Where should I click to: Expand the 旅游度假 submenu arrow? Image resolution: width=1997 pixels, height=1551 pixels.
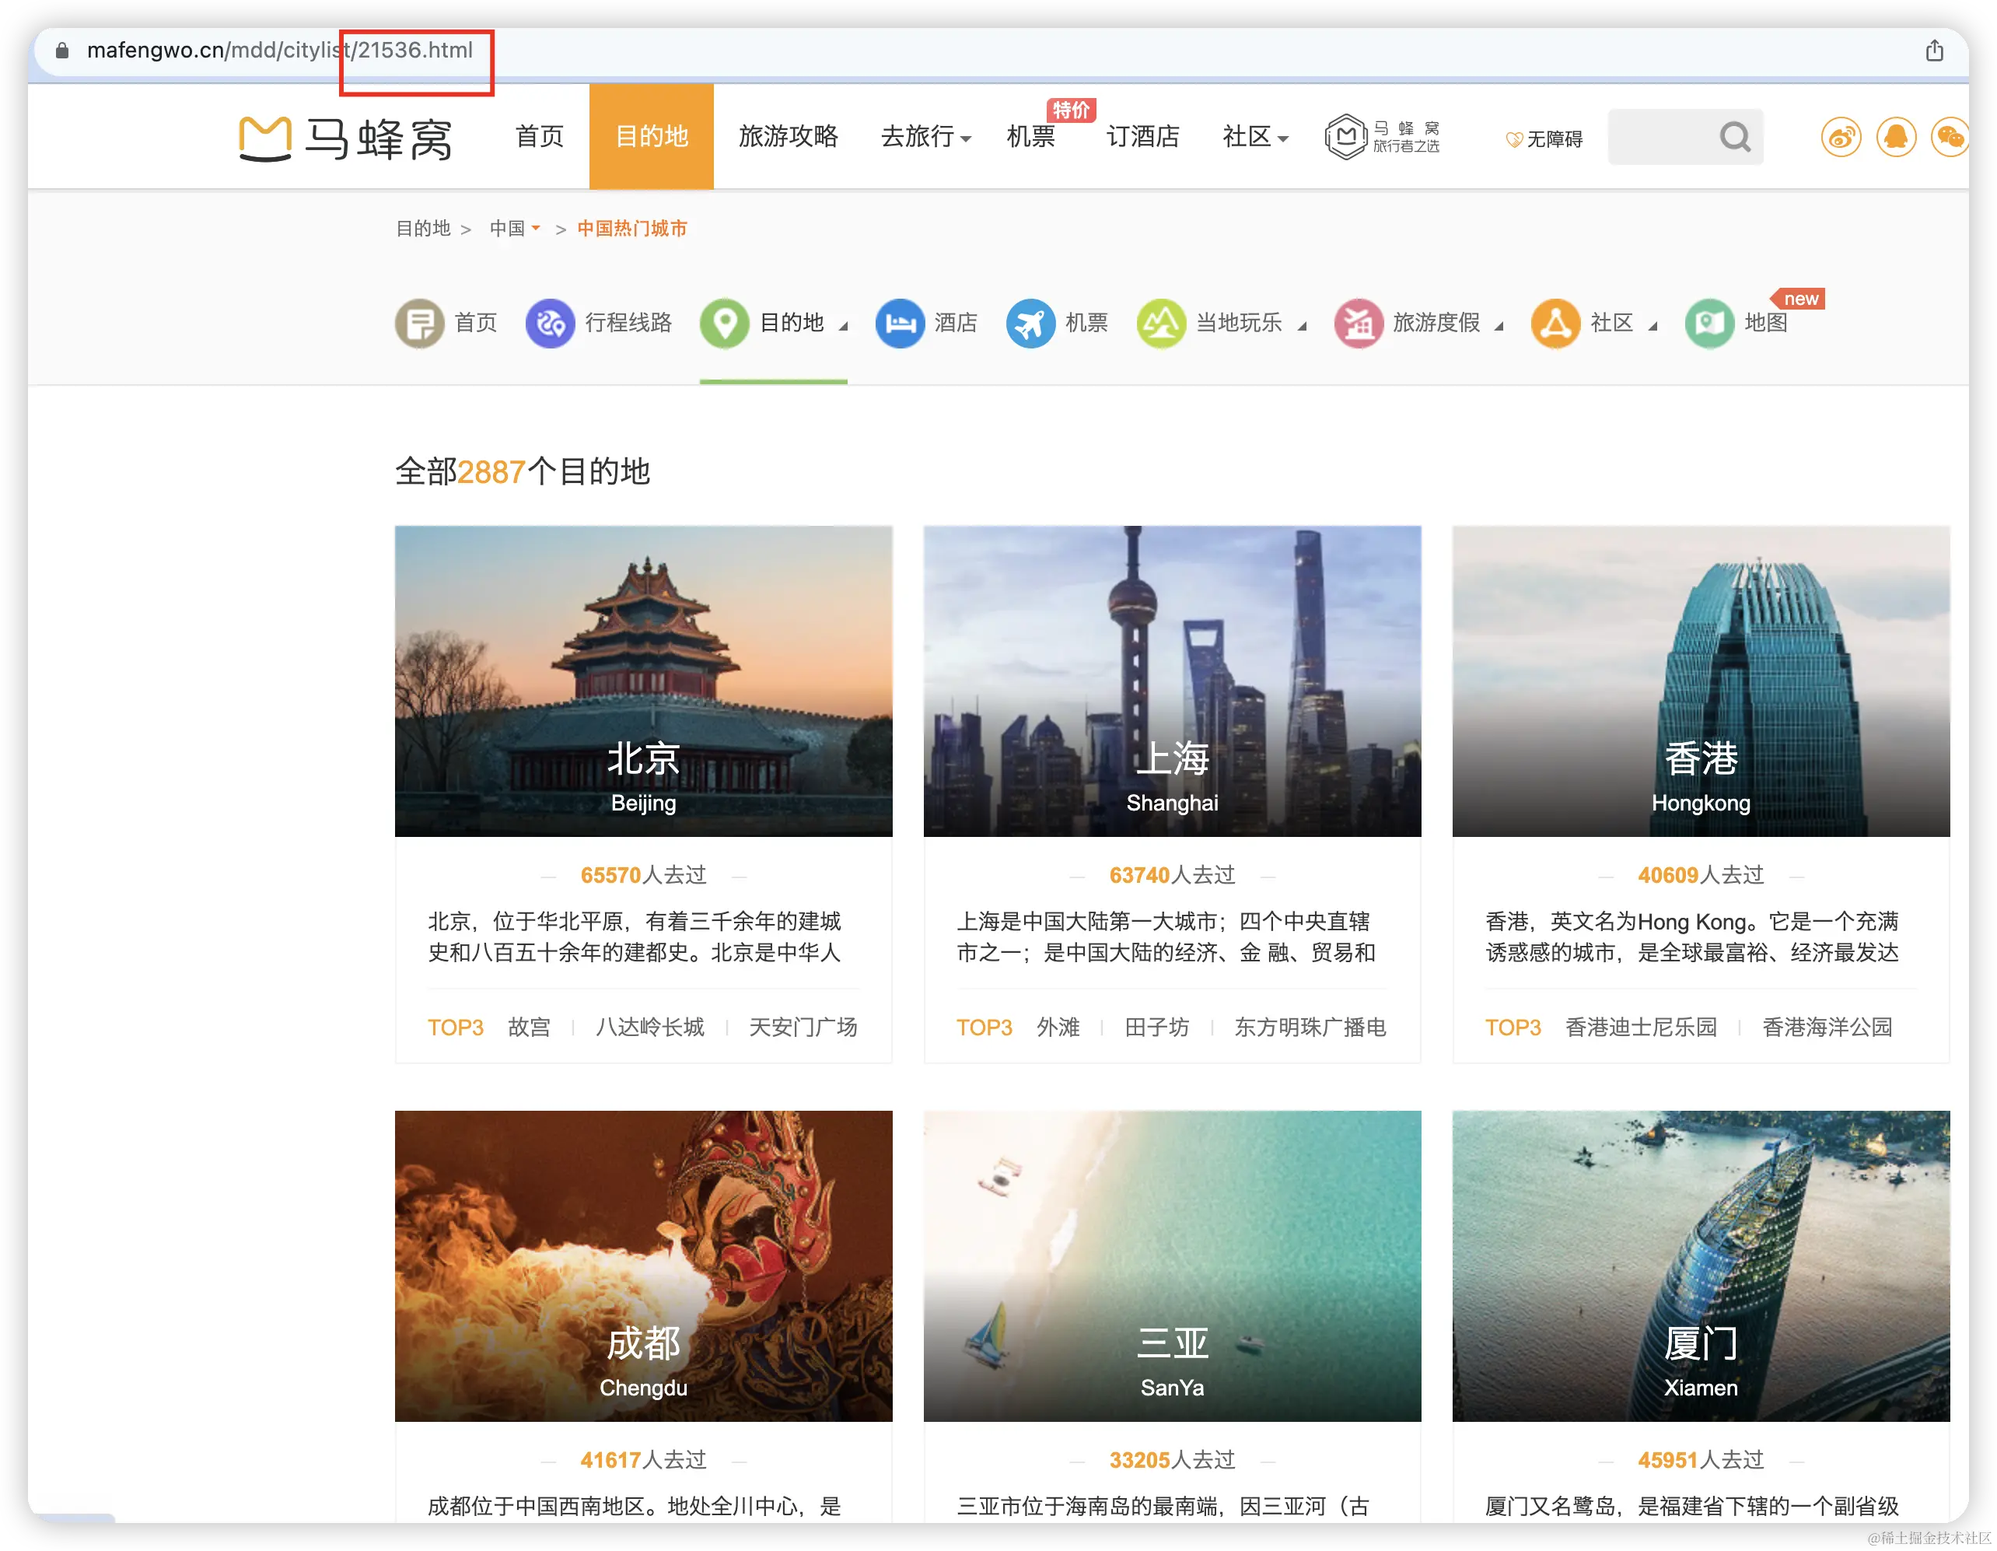tap(1499, 327)
